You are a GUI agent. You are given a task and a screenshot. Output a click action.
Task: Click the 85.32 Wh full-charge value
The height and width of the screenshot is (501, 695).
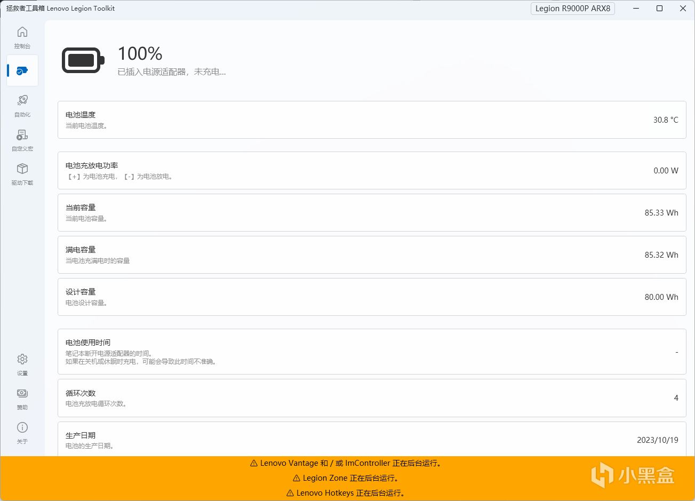[x=661, y=255]
